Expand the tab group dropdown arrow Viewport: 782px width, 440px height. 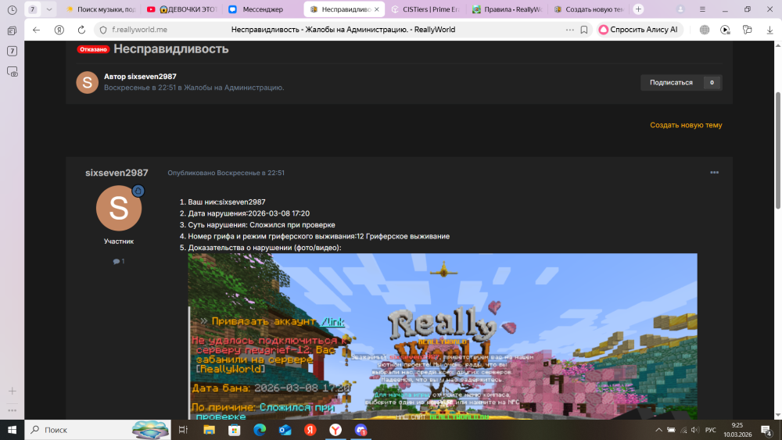click(49, 9)
